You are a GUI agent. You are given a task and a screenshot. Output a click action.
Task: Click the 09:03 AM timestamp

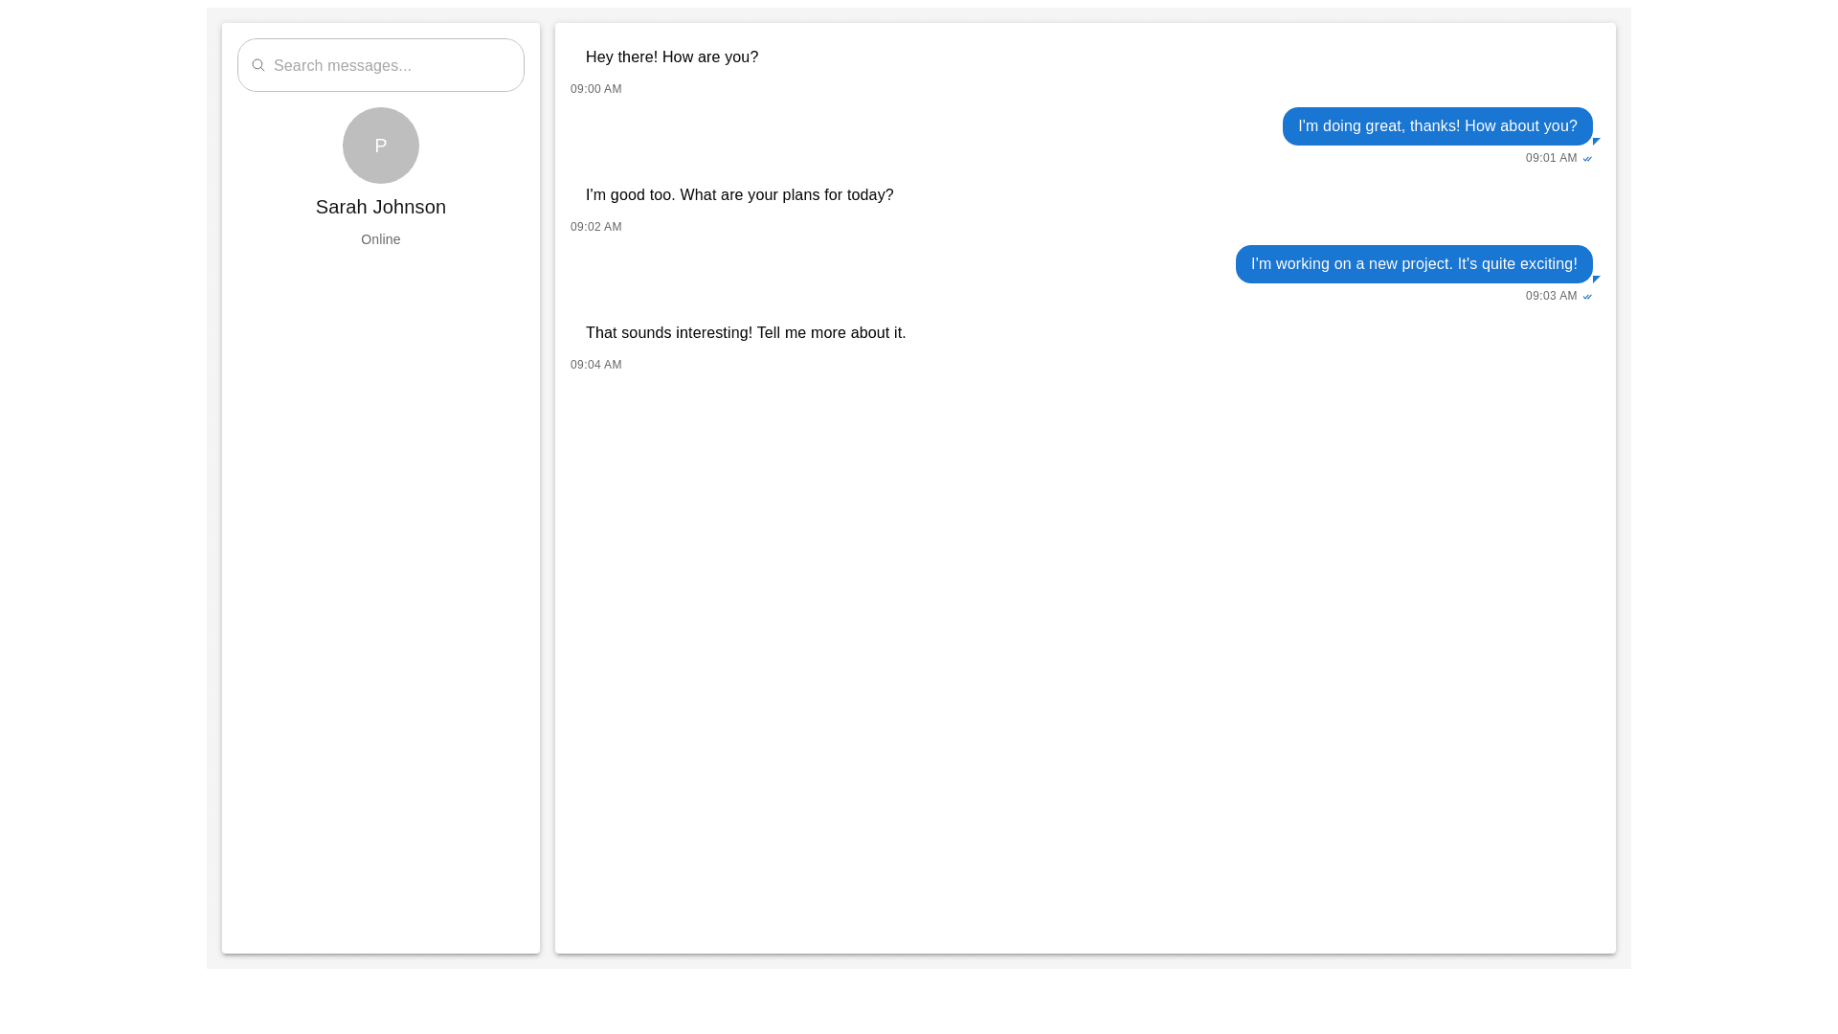(x=1550, y=296)
